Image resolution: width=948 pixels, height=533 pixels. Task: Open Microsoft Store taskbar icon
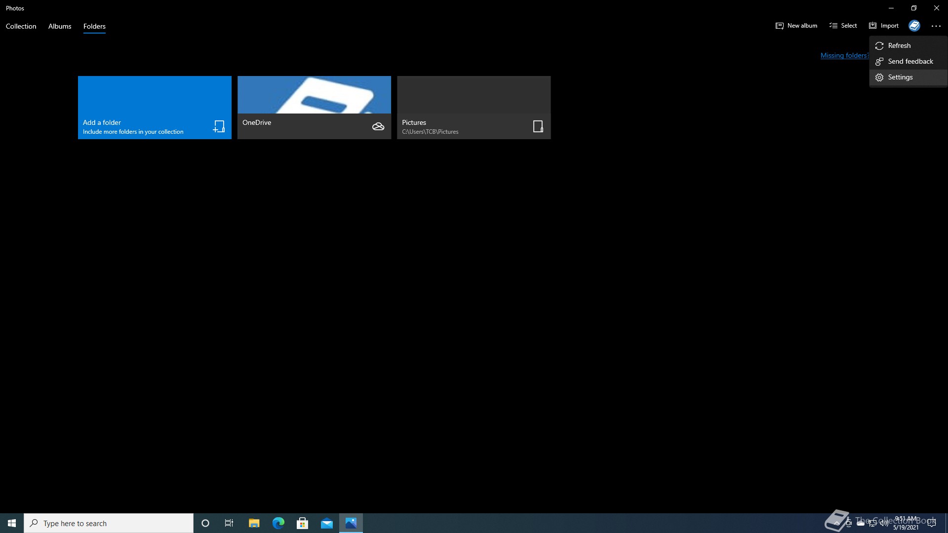[x=303, y=523]
